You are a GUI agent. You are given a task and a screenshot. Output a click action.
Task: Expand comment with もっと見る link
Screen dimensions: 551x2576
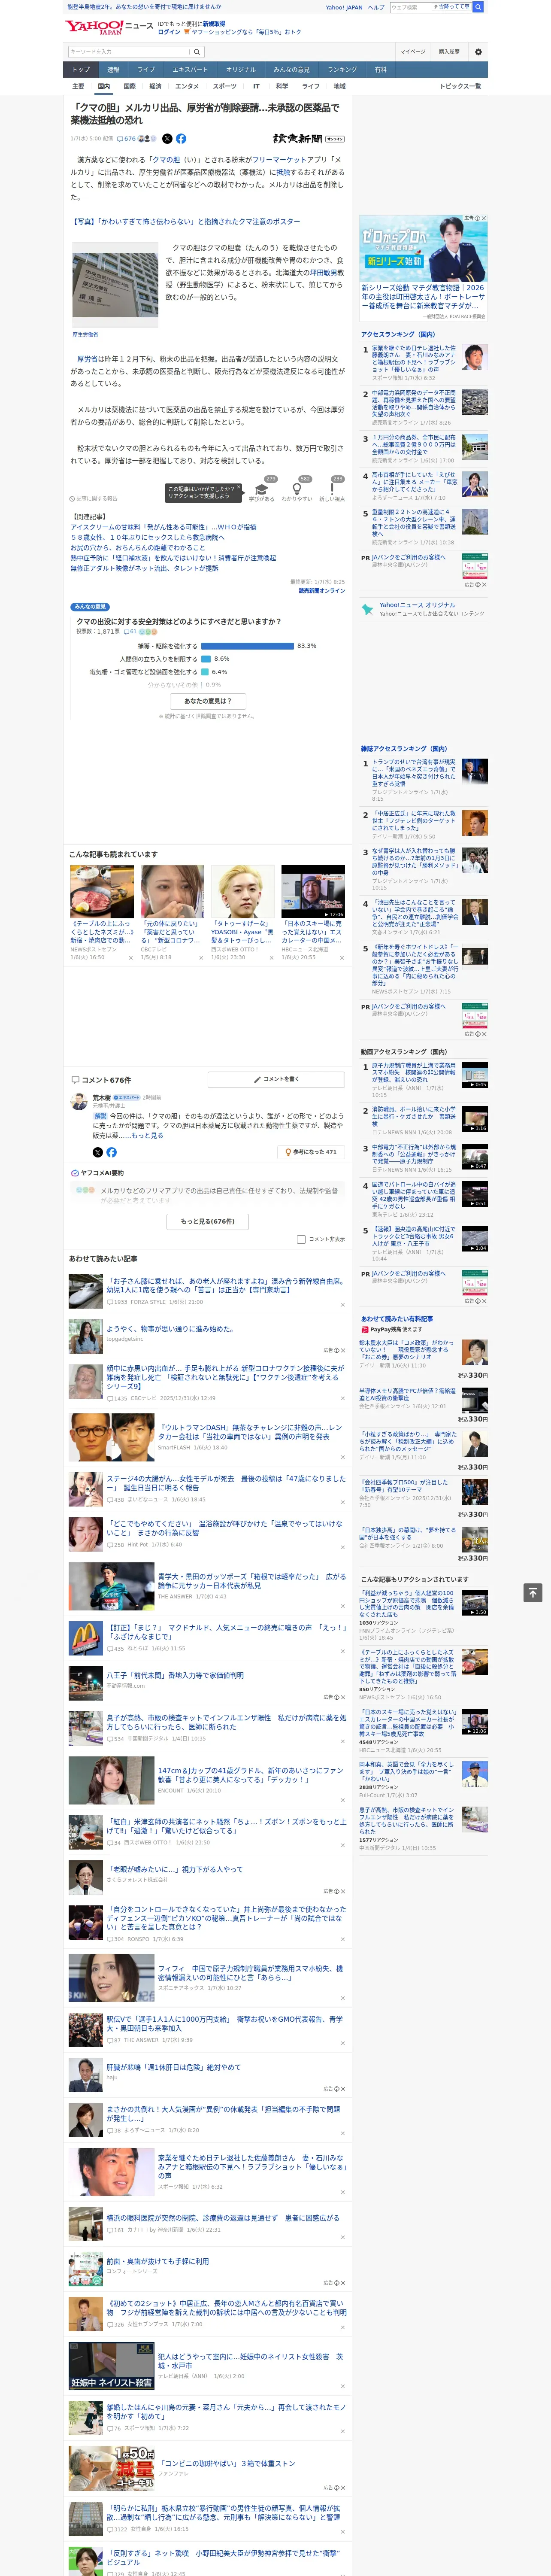pos(147,1135)
